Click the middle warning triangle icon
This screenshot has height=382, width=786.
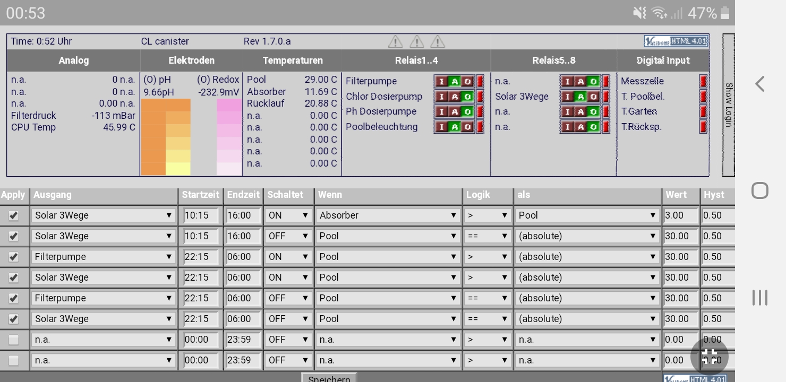416,41
